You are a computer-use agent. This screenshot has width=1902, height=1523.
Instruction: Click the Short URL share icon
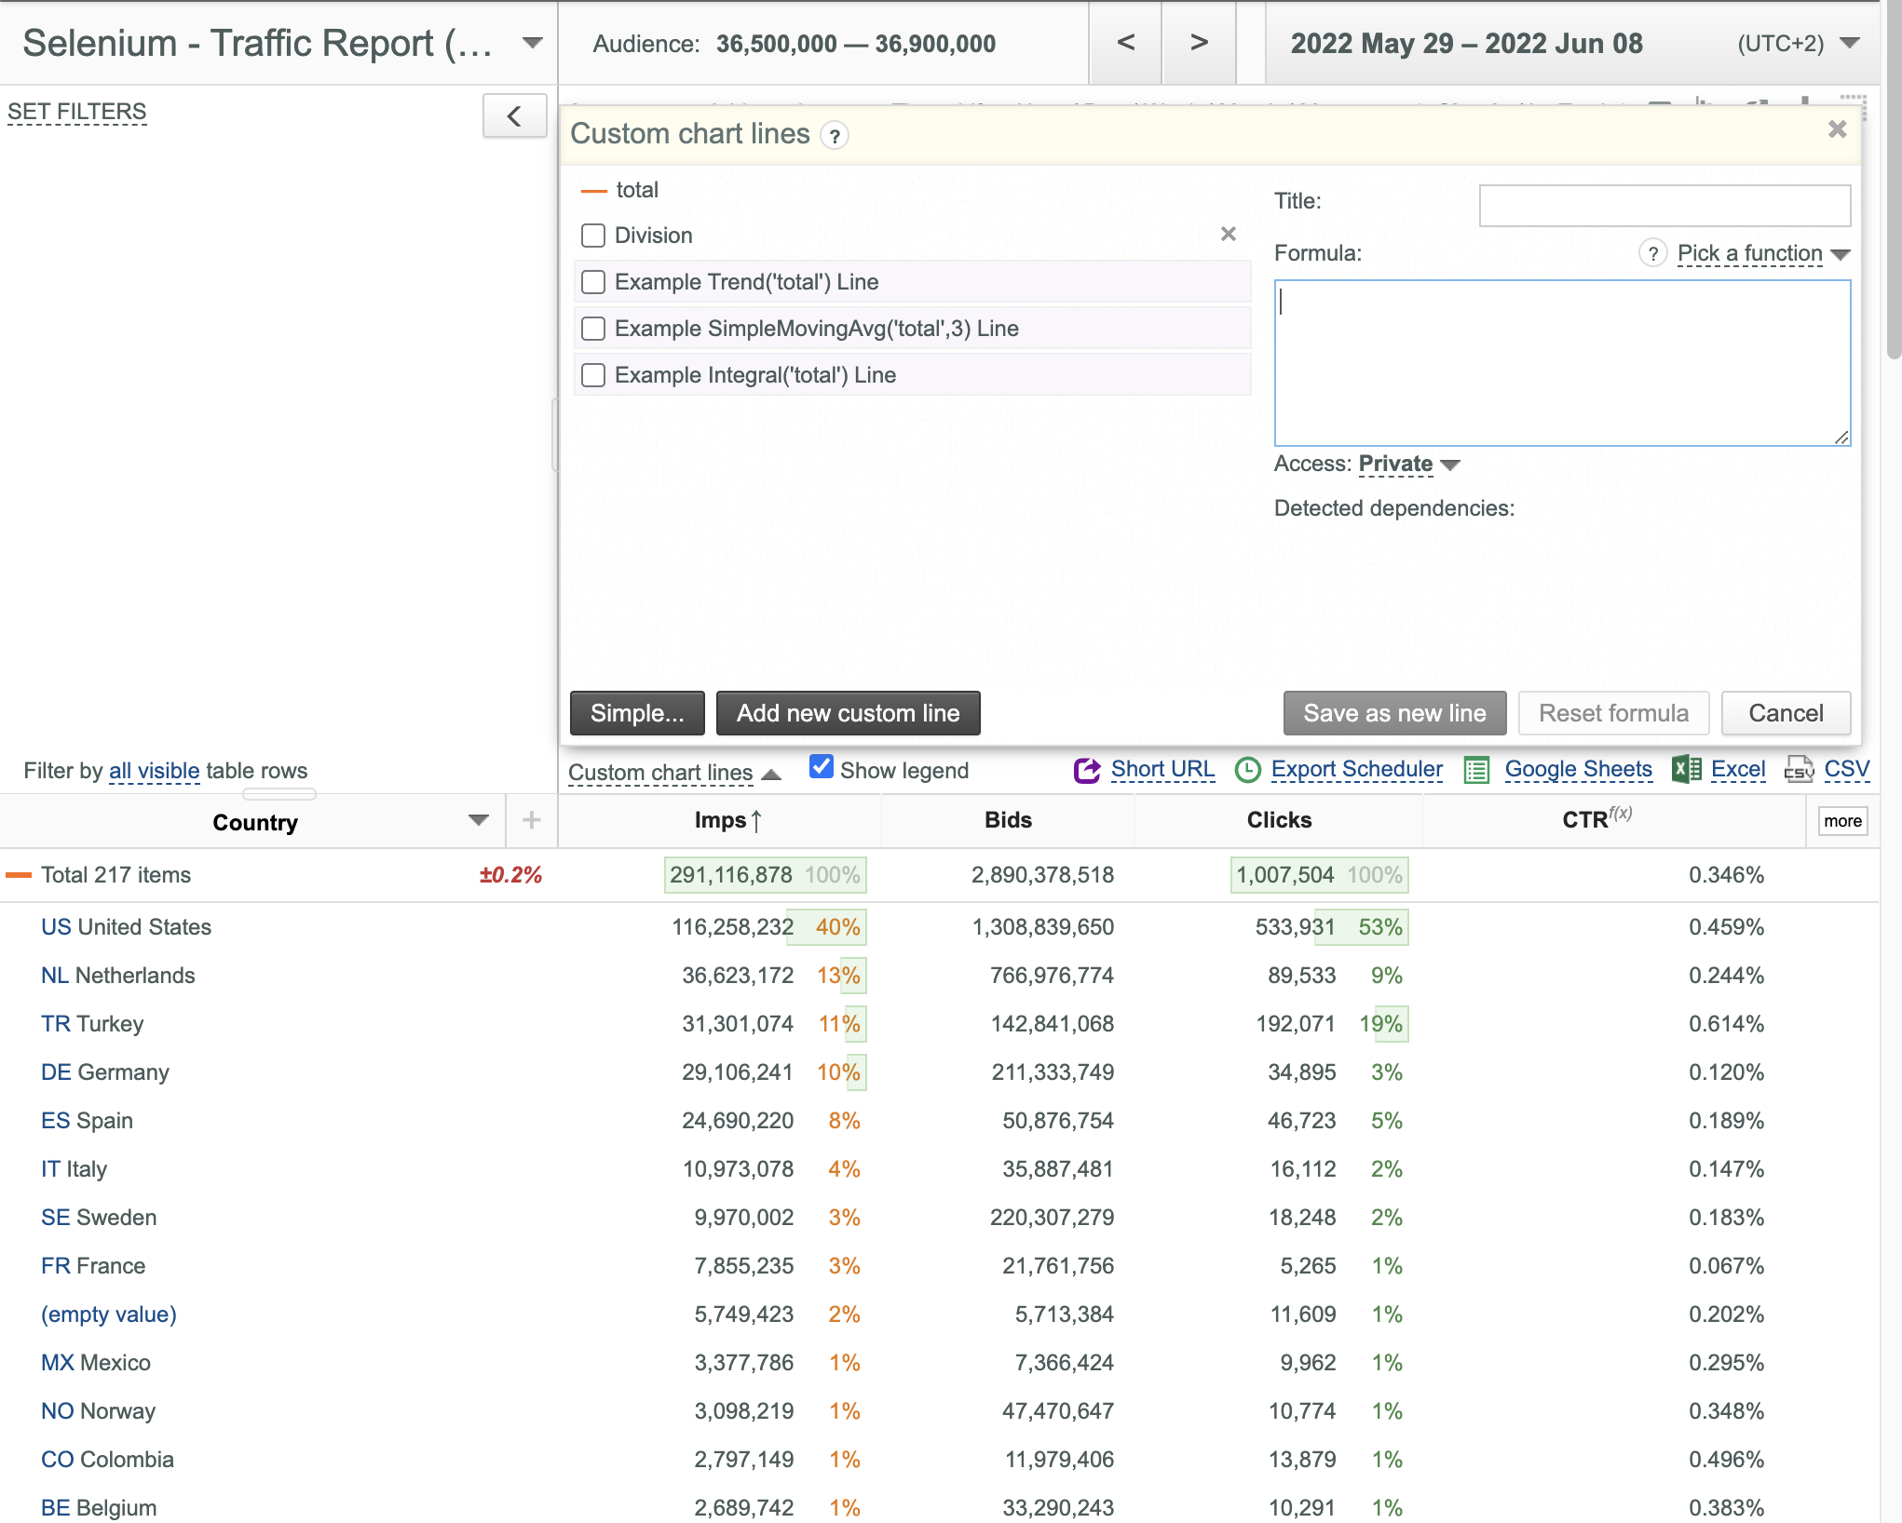[x=1087, y=770]
